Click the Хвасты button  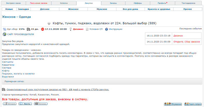25,104
